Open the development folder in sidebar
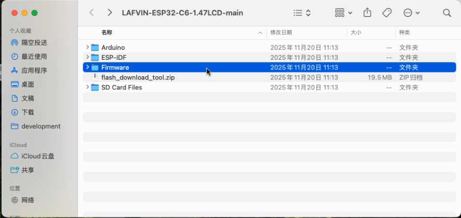 pyautogui.click(x=36, y=126)
